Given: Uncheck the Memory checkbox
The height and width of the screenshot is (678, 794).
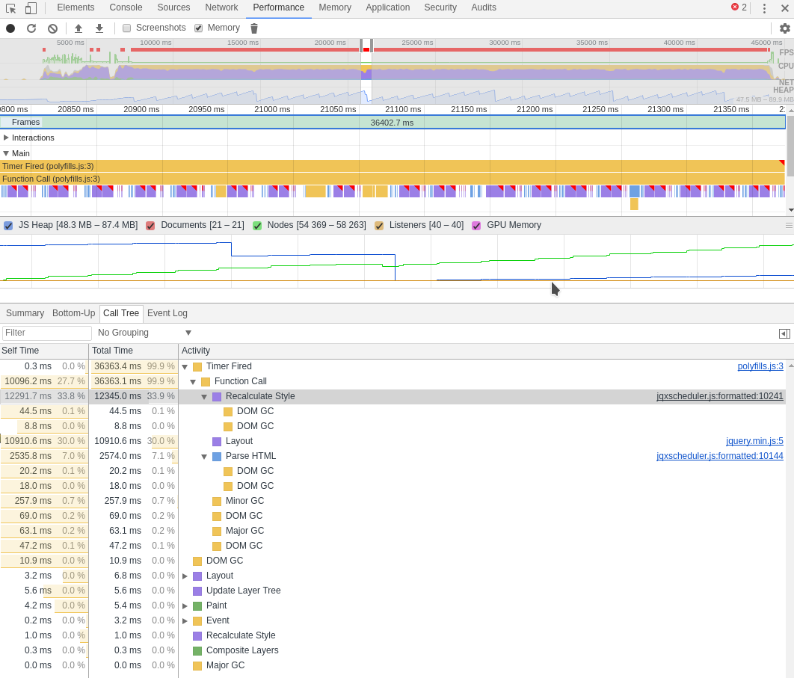Looking at the screenshot, I should [199, 28].
